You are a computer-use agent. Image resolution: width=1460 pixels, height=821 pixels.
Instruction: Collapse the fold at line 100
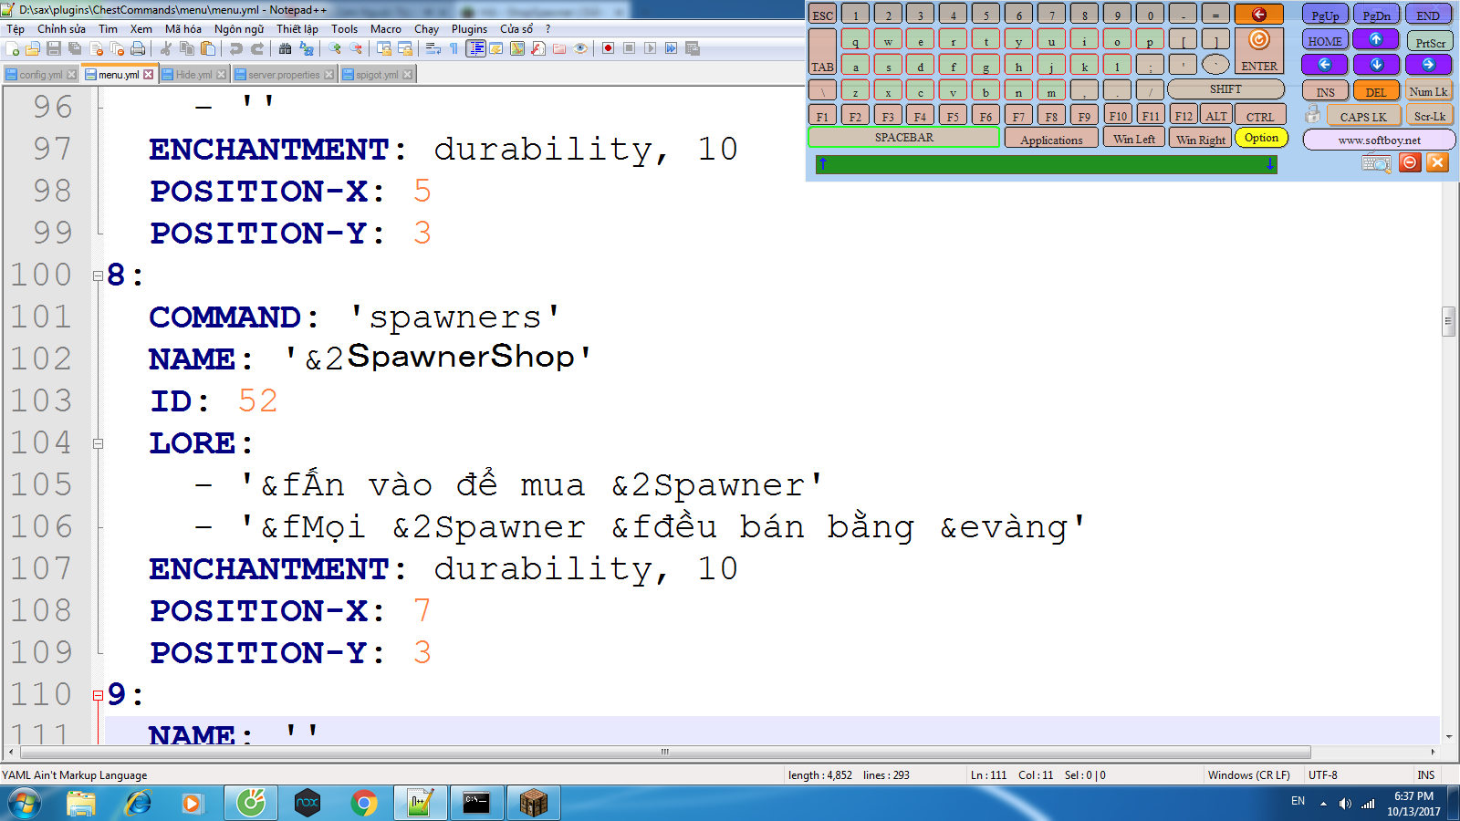point(98,275)
